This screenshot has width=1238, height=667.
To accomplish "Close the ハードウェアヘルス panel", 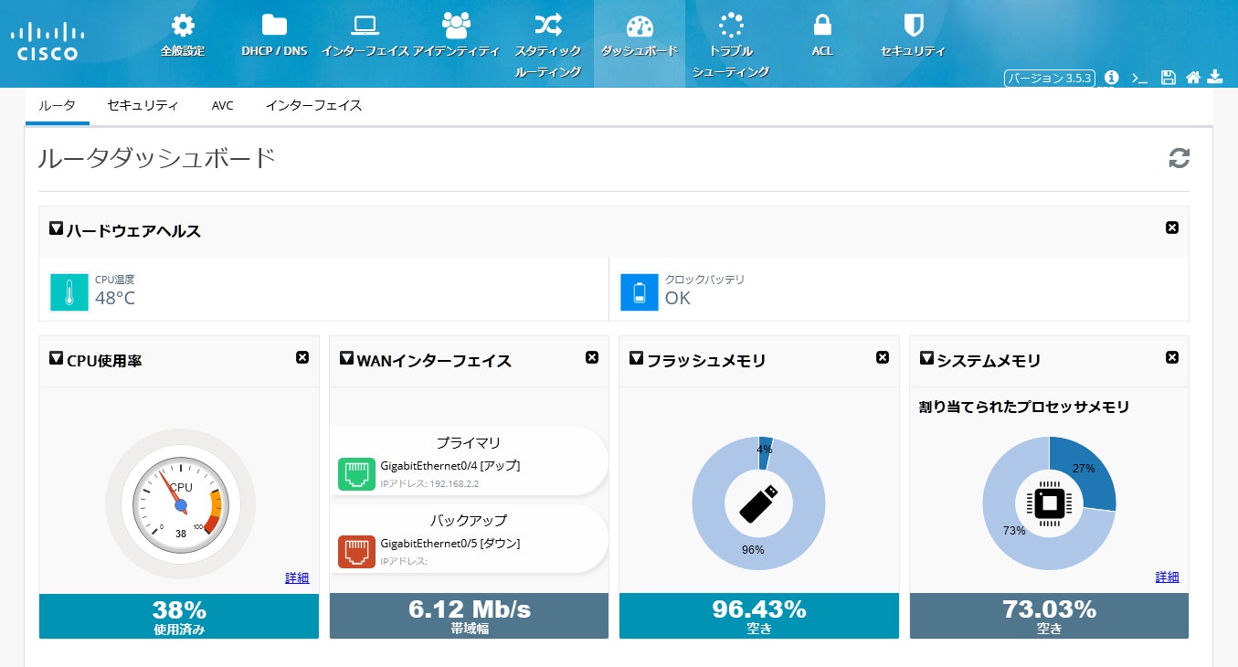I will [x=1172, y=228].
